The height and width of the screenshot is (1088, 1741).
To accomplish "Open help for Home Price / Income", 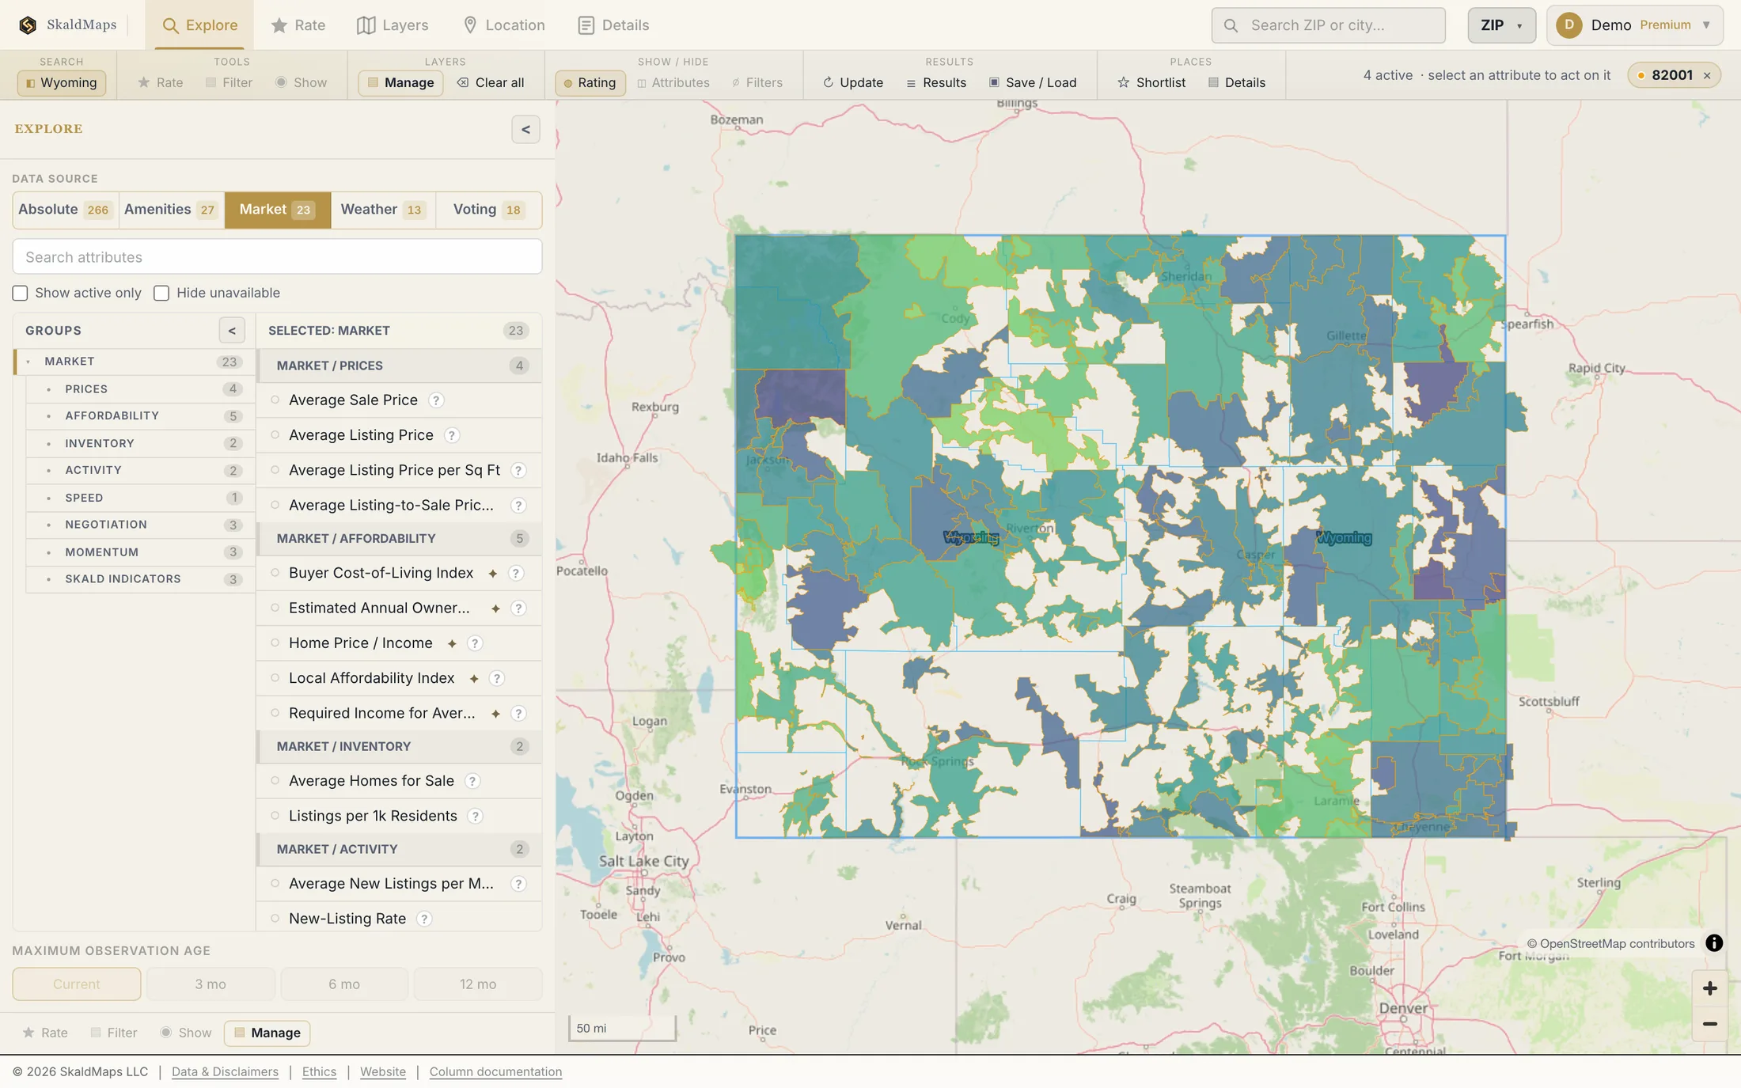I will point(475,643).
